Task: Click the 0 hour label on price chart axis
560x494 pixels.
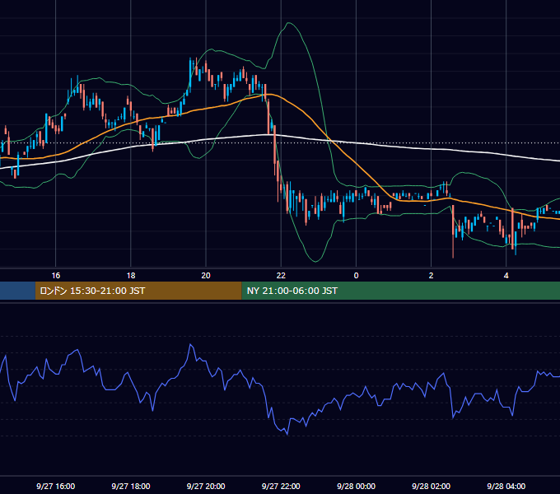Action: tap(356, 276)
